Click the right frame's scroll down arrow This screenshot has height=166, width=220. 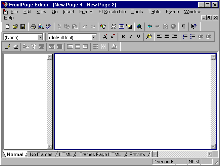pyautogui.click(x=213, y=146)
